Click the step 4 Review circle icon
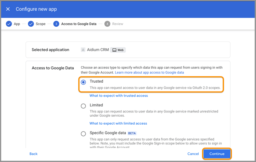256x162 pixels. click(107, 24)
